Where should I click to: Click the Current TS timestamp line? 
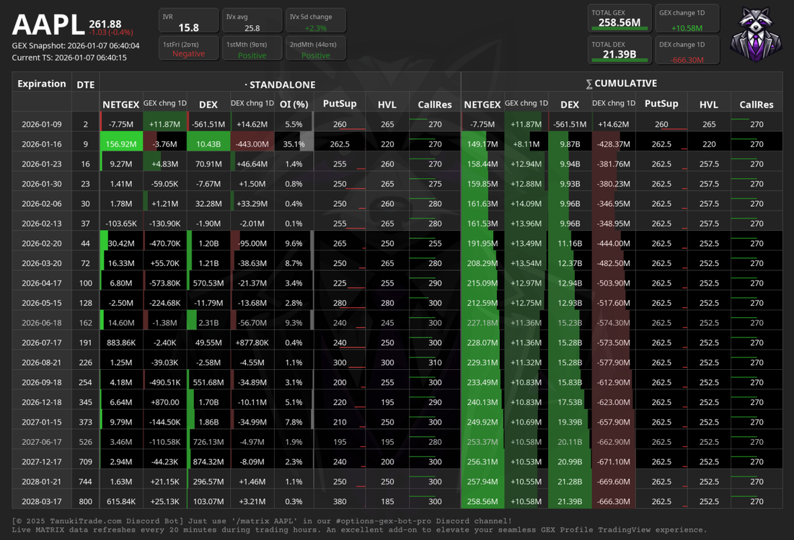coord(69,58)
